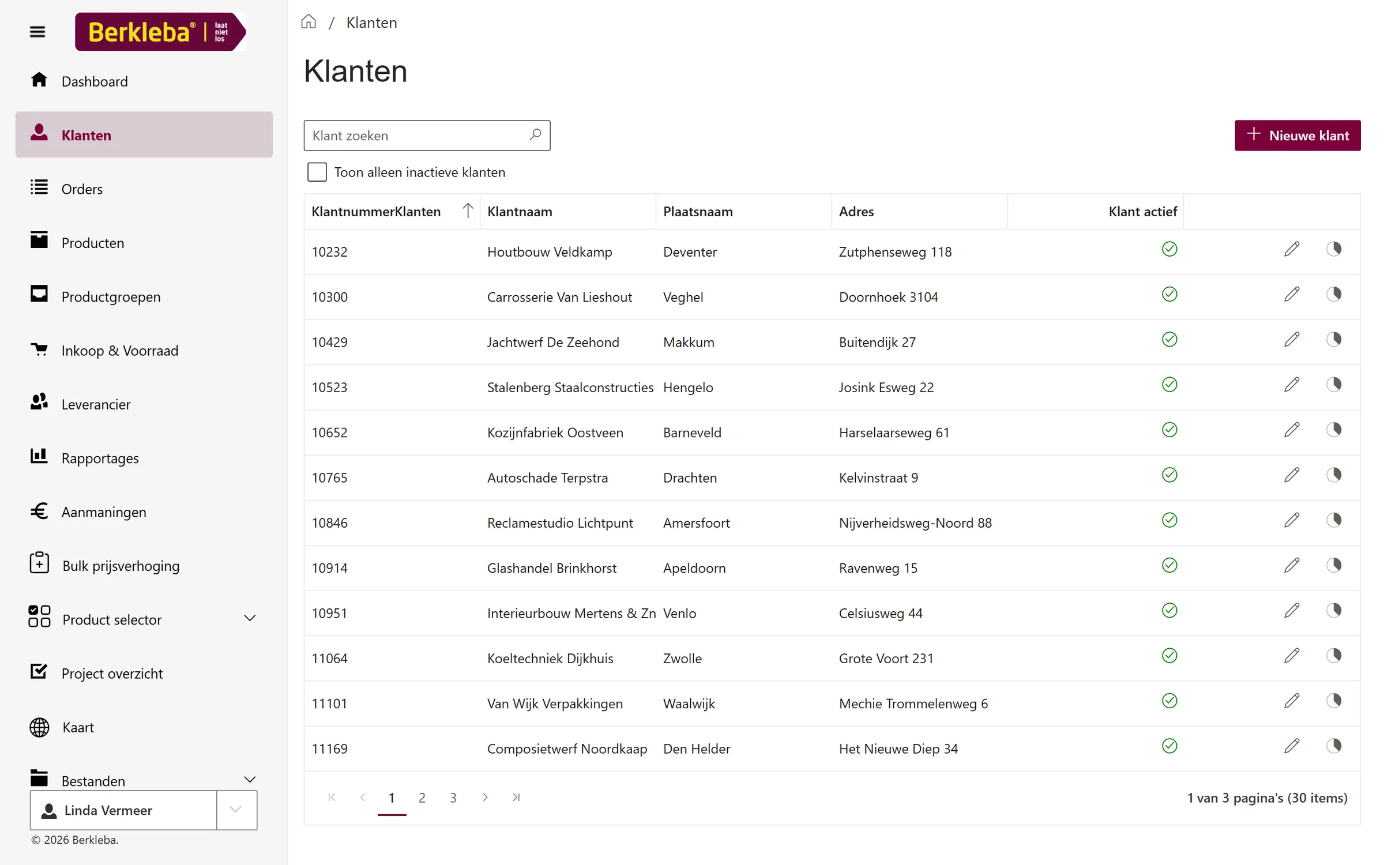
Task: Open Orders in sidebar
Action: [144, 189]
